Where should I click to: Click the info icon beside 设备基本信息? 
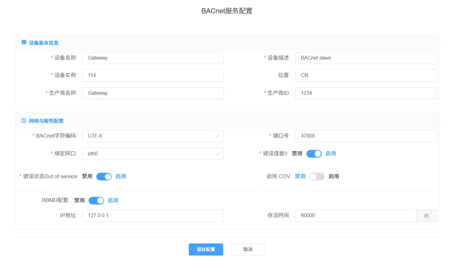click(24, 42)
